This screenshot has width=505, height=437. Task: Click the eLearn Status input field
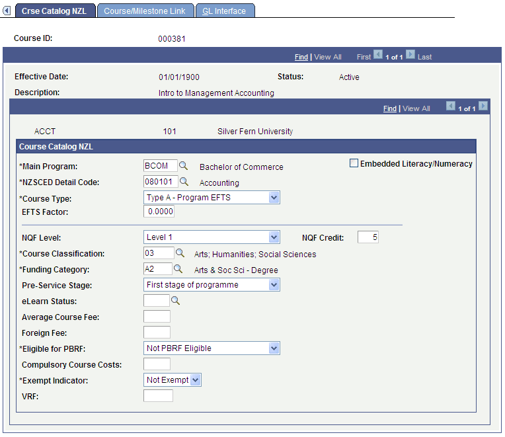pyautogui.click(x=157, y=301)
